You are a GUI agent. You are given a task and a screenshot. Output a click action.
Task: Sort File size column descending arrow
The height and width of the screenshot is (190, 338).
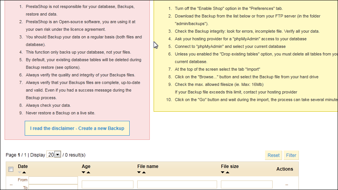[223, 173]
